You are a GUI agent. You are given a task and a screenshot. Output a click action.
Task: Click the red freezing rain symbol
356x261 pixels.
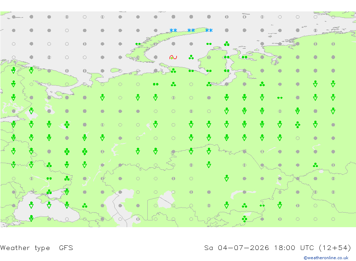click(173, 57)
